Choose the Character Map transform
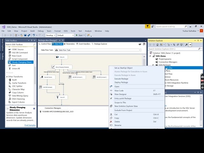The width and height of the screenshot is (204, 153). tap(17, 89)
